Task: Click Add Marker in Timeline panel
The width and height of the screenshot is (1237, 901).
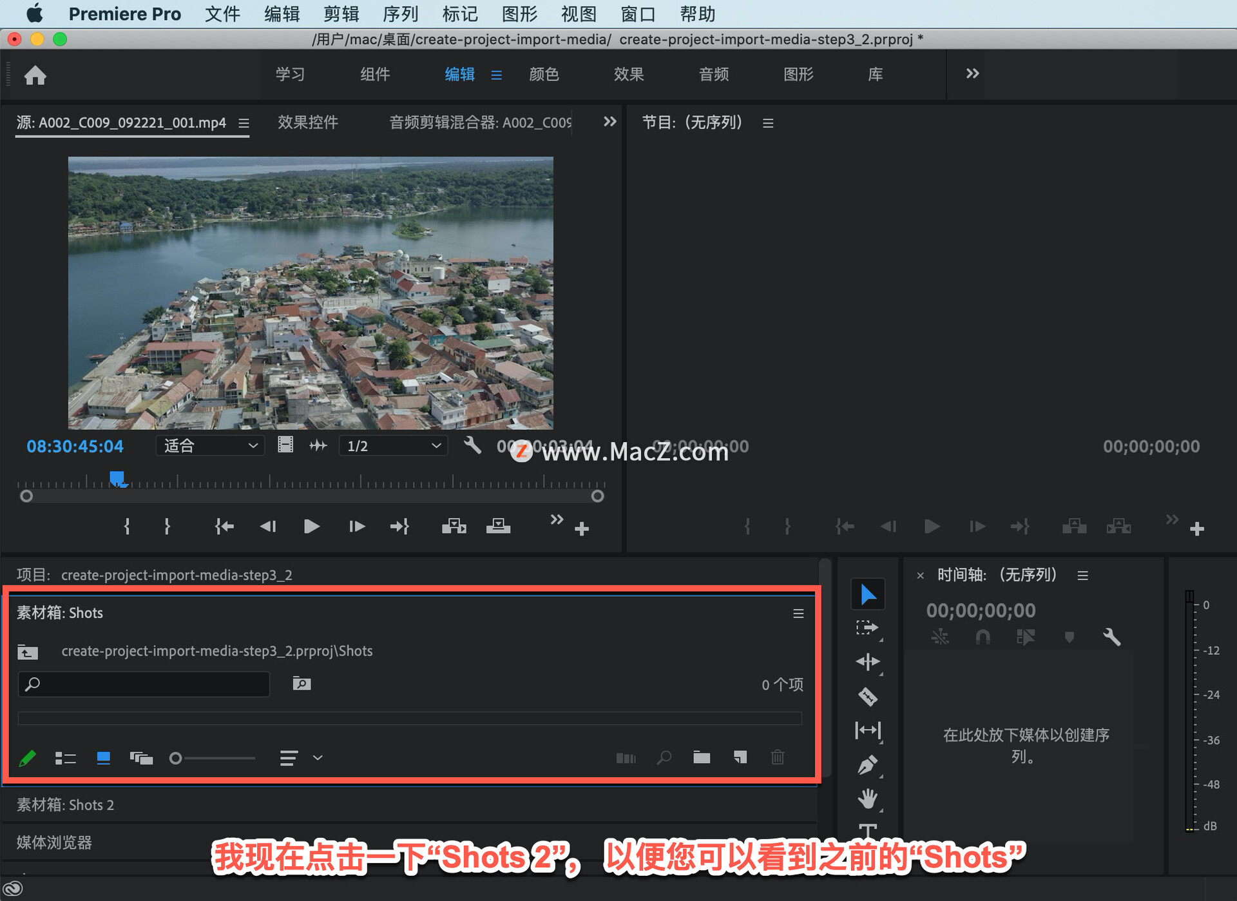Action: coord(1069,637)
